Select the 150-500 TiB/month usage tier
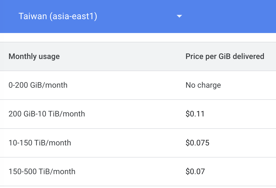This screenshot has height=188, width=276. 42,172
